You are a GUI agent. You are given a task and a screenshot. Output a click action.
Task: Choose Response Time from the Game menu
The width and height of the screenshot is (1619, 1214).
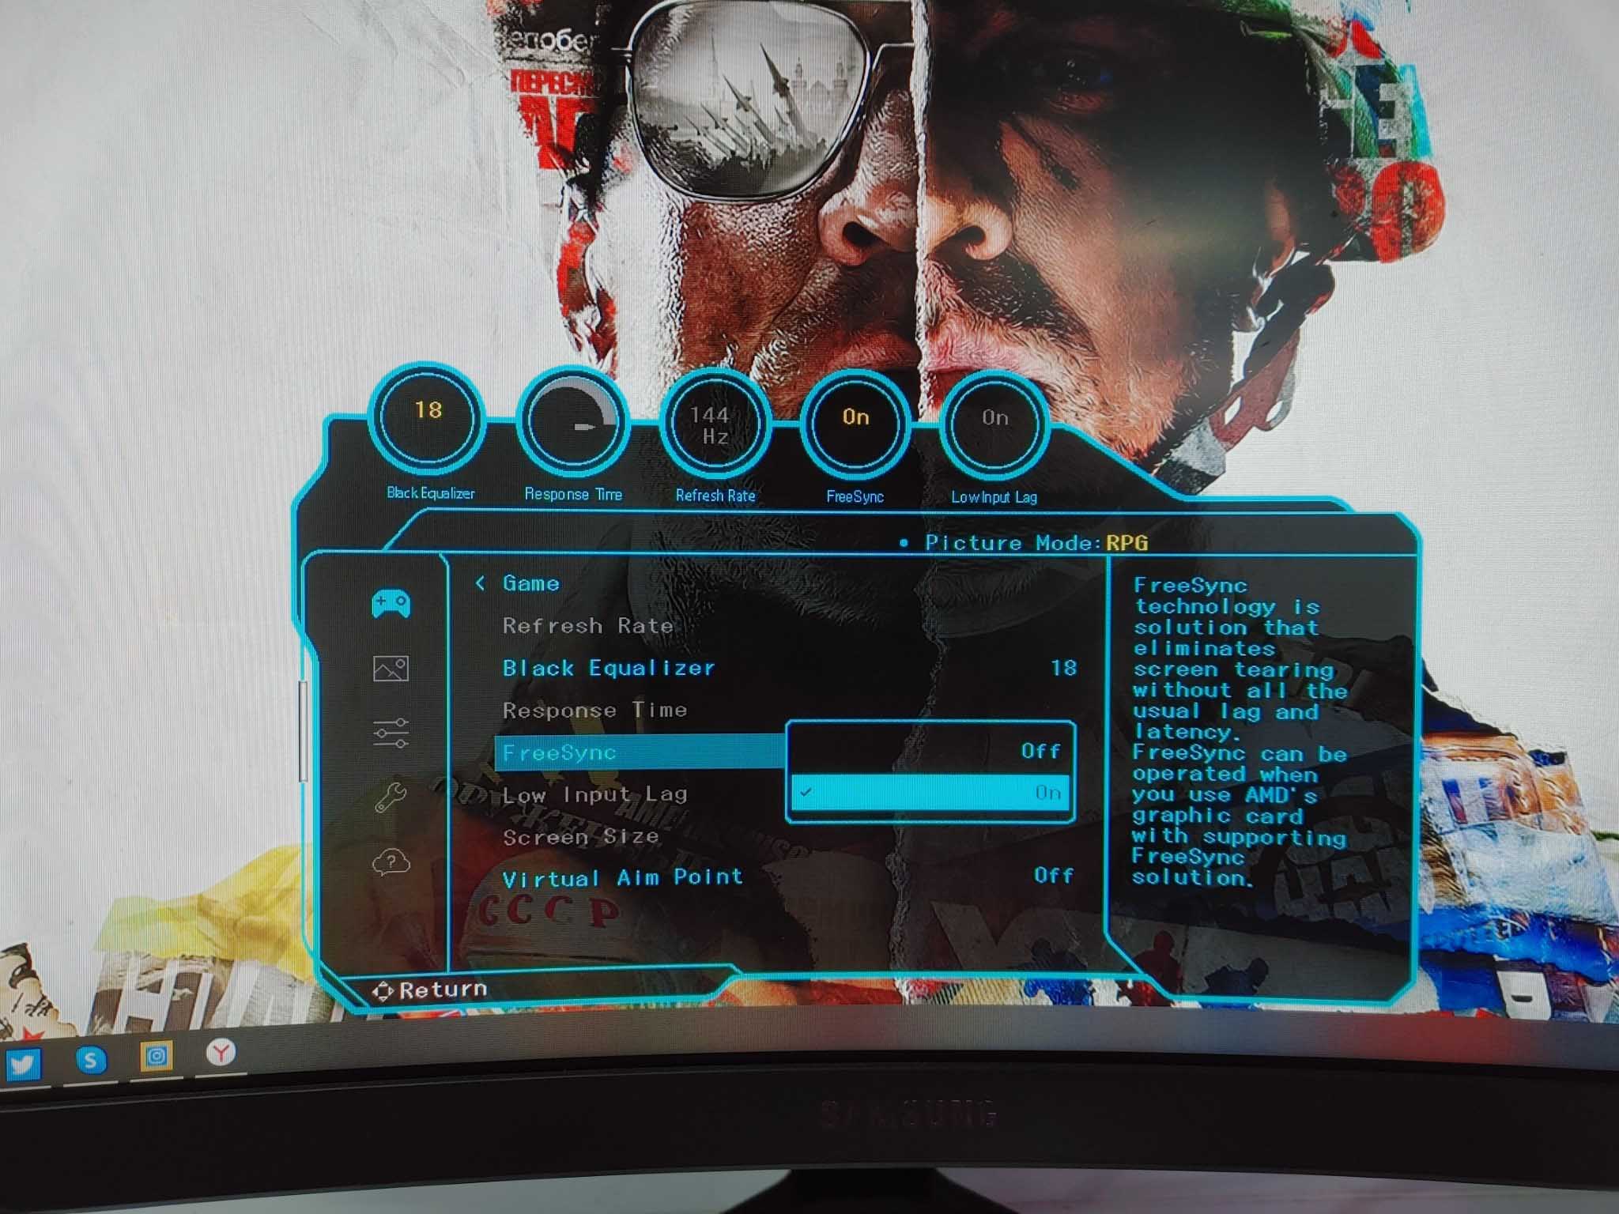(x=594, y=710)
